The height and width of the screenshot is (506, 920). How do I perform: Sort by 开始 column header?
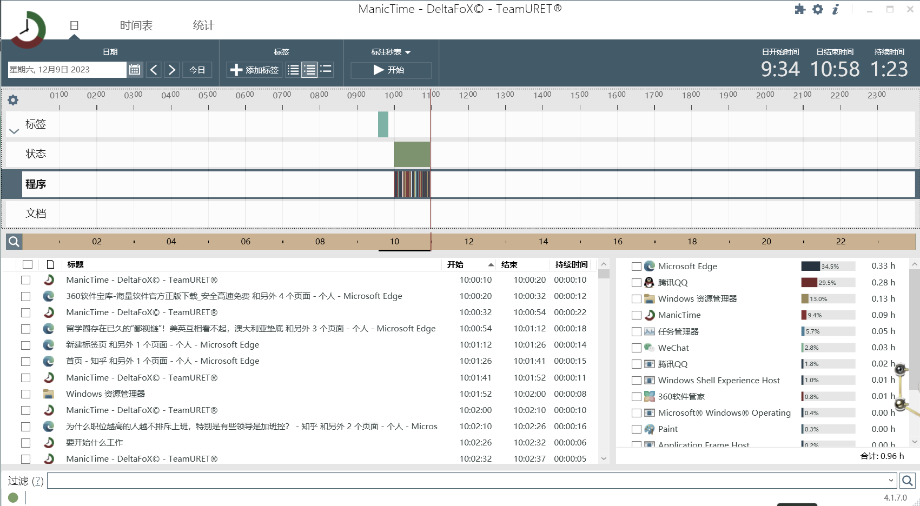[x=469, y=264]
